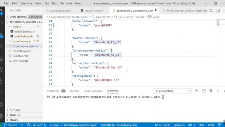Image resolution: width=225 pixels, height=127 pixels.
Task: Open the Manage gear icon
Action: click(1, 116)
